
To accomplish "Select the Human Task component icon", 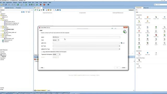I will [156, 17].
